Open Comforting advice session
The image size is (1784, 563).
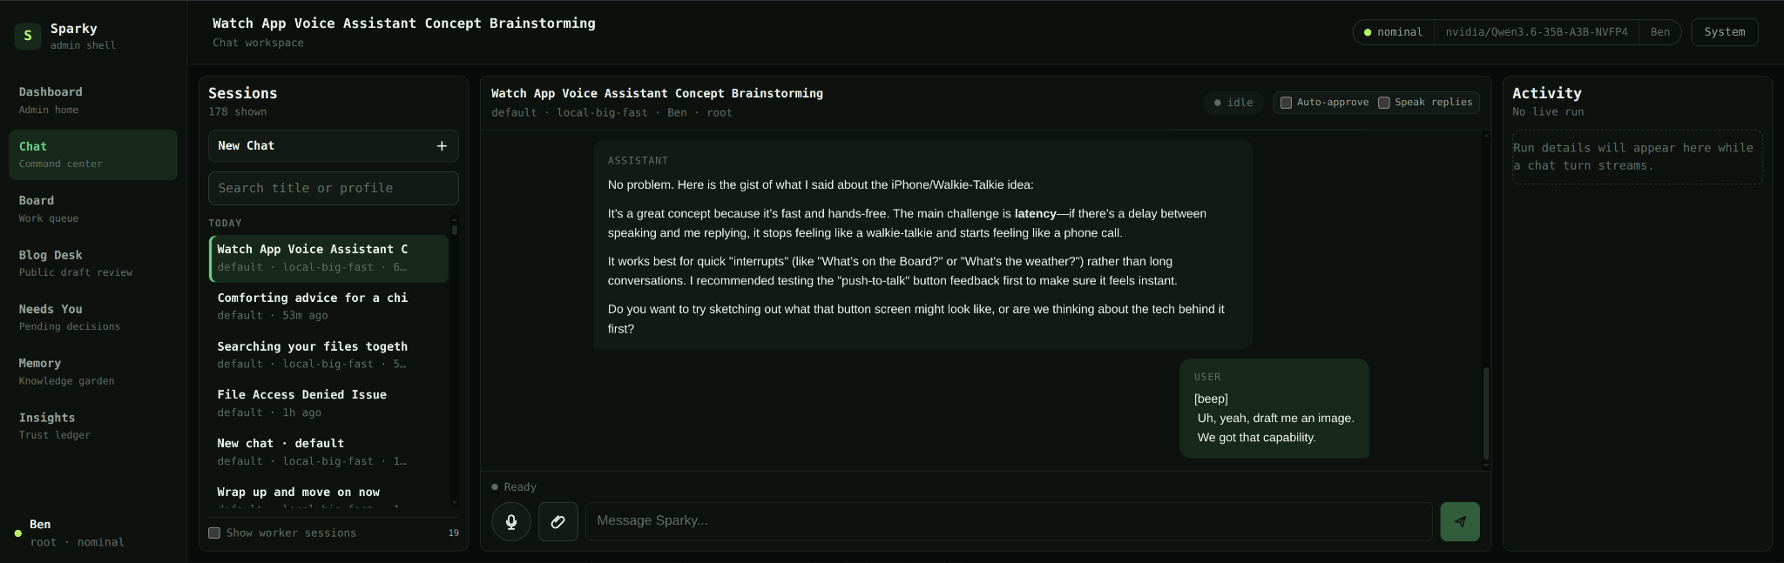(x=329, y=306)
